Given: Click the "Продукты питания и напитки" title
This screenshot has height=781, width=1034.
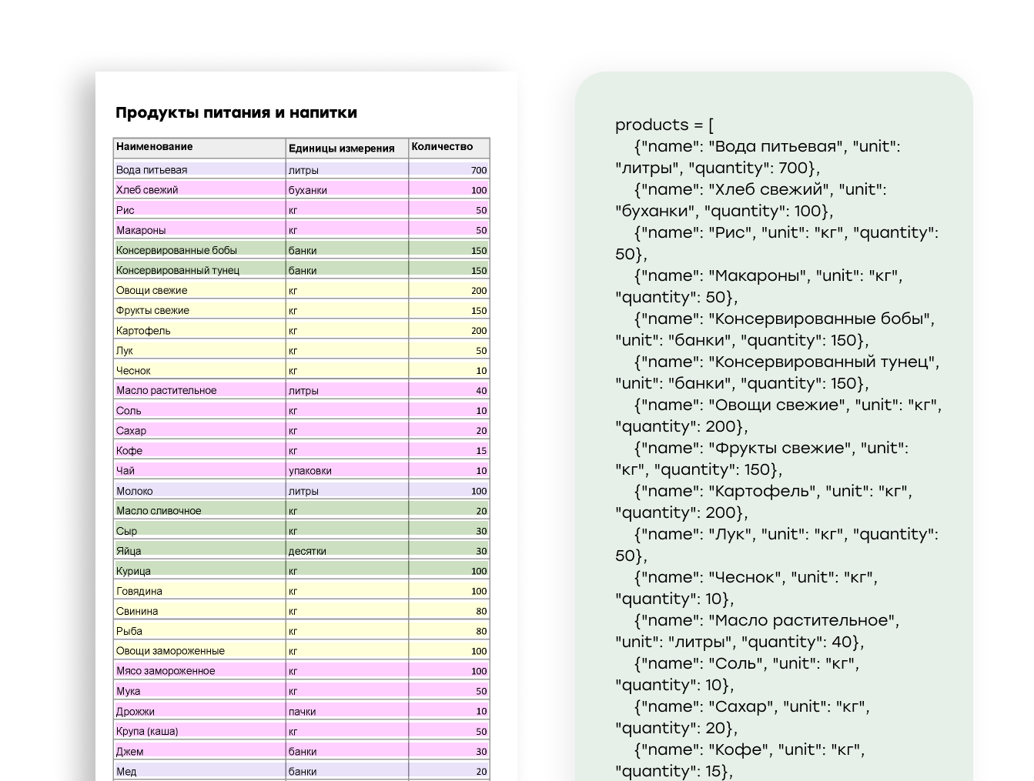Looking at the screenshot, I should tap(236, 113).
